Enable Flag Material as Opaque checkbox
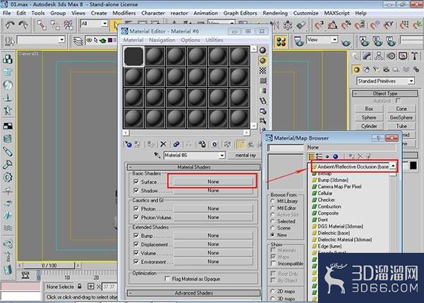The image size is (424, 303). 167,279
